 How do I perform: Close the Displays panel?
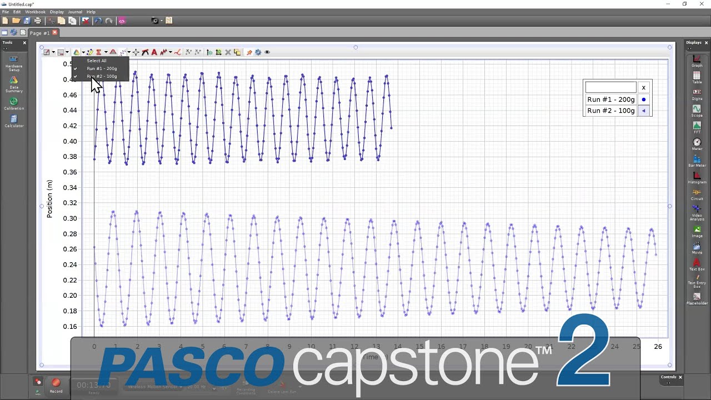click(x=707, y=43)
